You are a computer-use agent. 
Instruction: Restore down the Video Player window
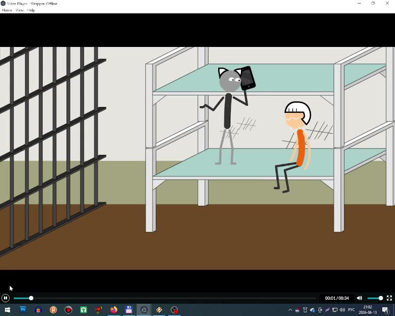tap(373, 3)
